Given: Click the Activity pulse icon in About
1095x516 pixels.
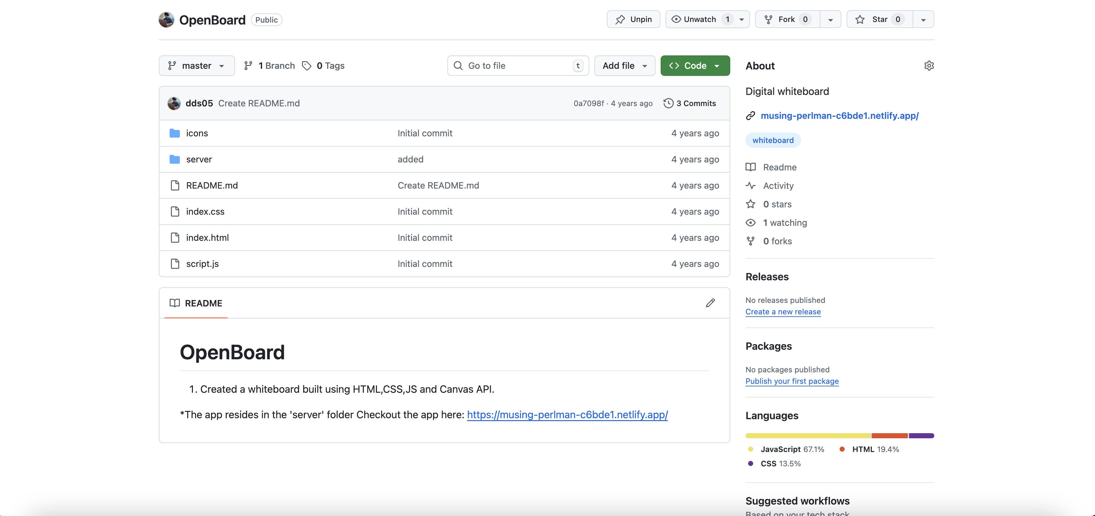Looking at the screenshot, I should pyautogui.click(x=751, y=186).
